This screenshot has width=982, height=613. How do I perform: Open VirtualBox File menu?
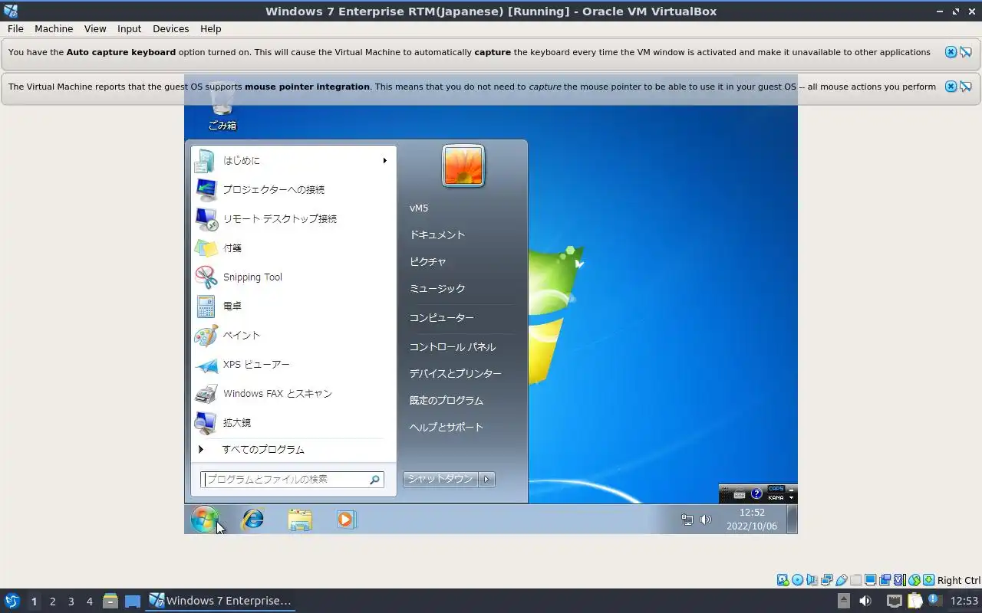tap(15, 28)
